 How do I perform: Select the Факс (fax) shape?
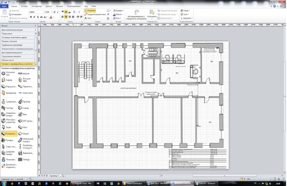[x=23, y=114]
